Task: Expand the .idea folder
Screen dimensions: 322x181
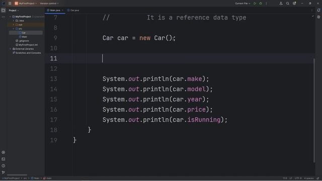Action: tap(14, 21)
